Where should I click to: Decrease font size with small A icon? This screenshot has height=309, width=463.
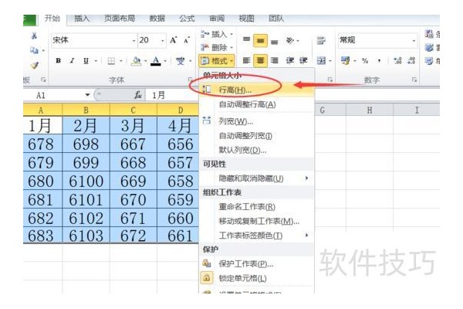click(186, 40)
